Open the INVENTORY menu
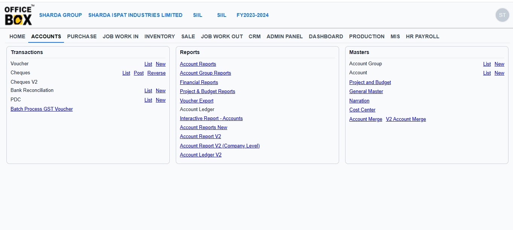Screen dimensions: 513x230 160,36
